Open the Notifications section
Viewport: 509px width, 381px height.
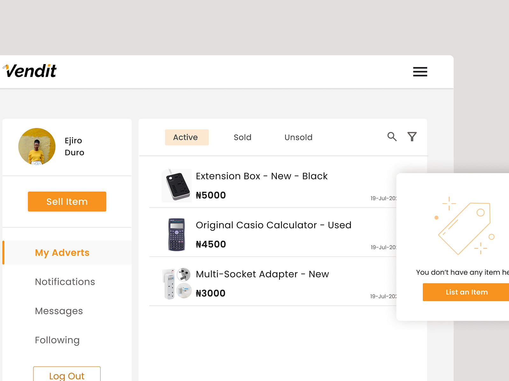[x=65, y=282]
